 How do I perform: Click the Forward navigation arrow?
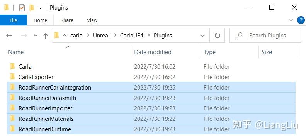click(24, 36)
